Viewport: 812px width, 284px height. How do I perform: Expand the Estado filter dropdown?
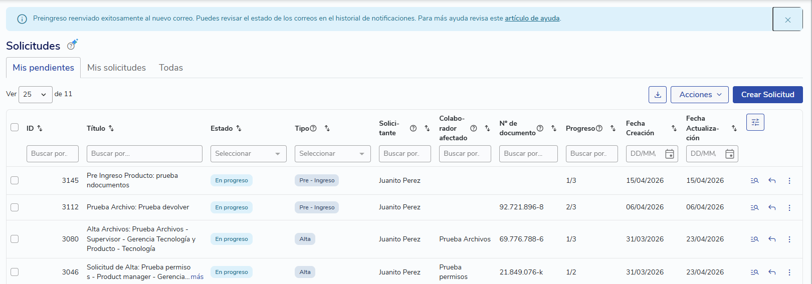[x=248, y=154]
